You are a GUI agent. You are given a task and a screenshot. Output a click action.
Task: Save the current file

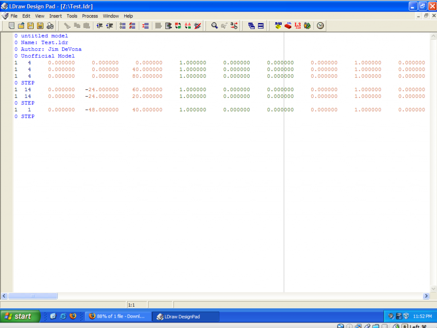(31, 26)
